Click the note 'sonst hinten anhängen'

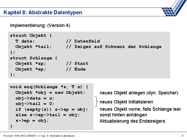point(123,115)
